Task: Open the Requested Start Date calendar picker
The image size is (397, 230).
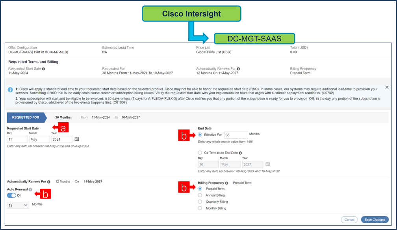Action: click(77, 139)
